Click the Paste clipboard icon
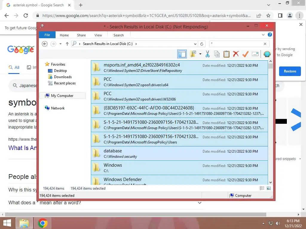306x229 pixels. pyautogui.click(x=227, y=54)
